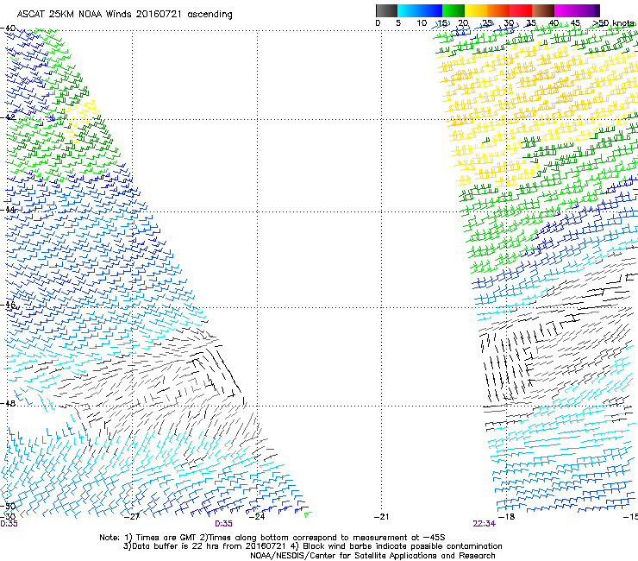
Task: Select the cyan 5-10 knots legend swatch
Action: pos(409,10)
